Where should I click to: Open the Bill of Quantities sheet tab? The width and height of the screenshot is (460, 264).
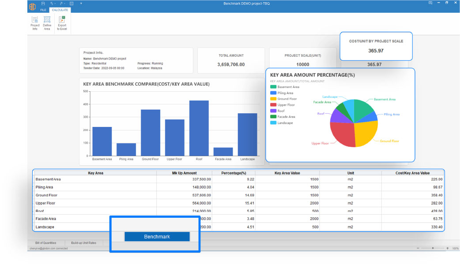click(x=46, y=243)
